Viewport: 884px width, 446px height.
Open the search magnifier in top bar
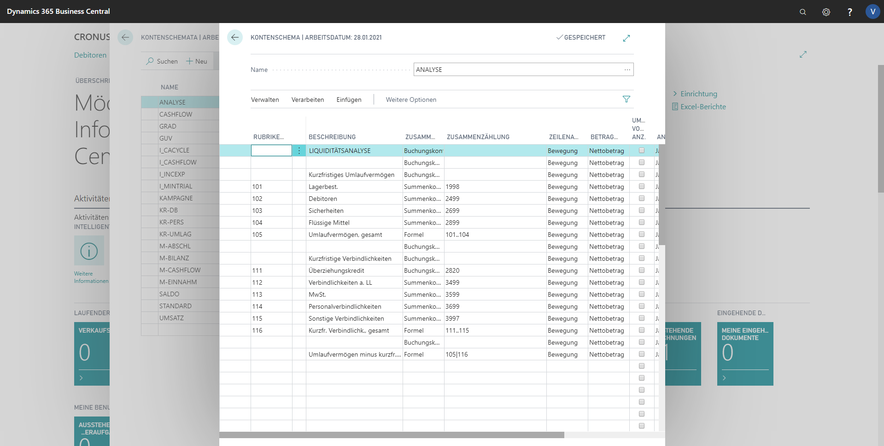(802, 12)
